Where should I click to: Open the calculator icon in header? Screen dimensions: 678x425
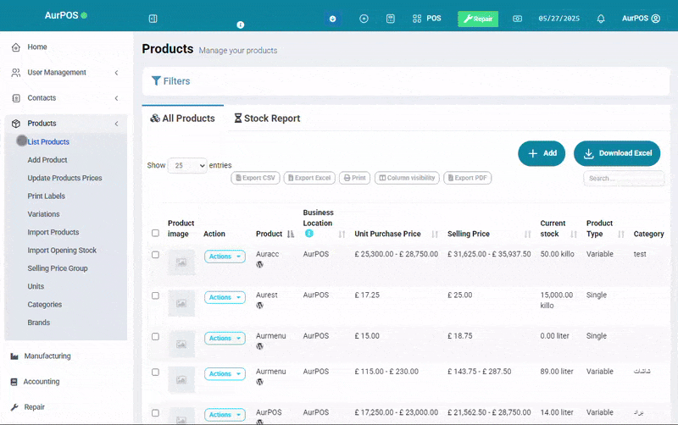click(391, 19)
